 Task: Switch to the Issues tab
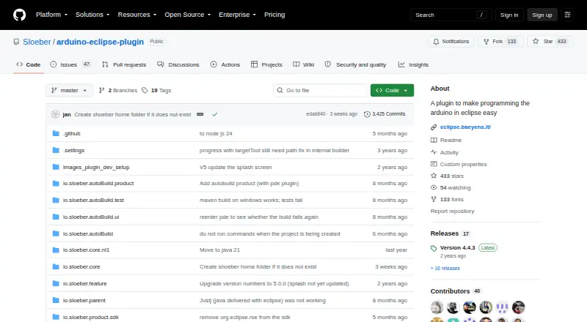pyautogui.click(x=70, y=64)
